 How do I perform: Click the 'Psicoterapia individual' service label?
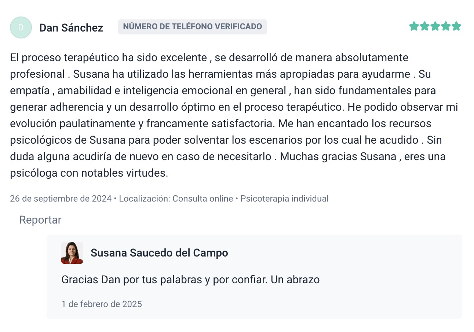[284, 199]
